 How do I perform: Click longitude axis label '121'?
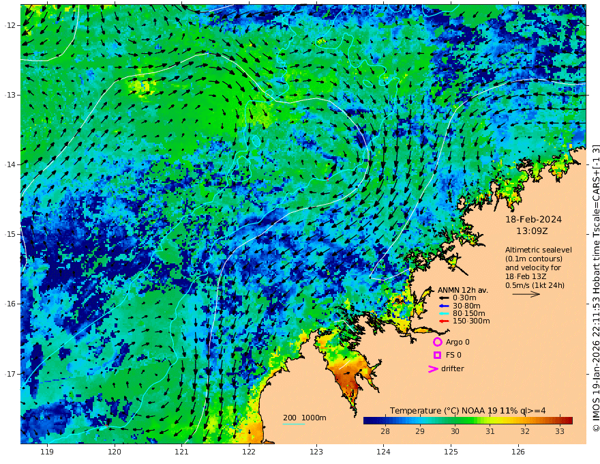[x=182, y=452]
